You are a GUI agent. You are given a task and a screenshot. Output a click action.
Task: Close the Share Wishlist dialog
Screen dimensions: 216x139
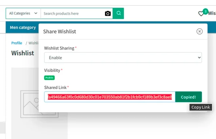200,31
